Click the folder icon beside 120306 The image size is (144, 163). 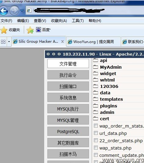click(95, 86)
